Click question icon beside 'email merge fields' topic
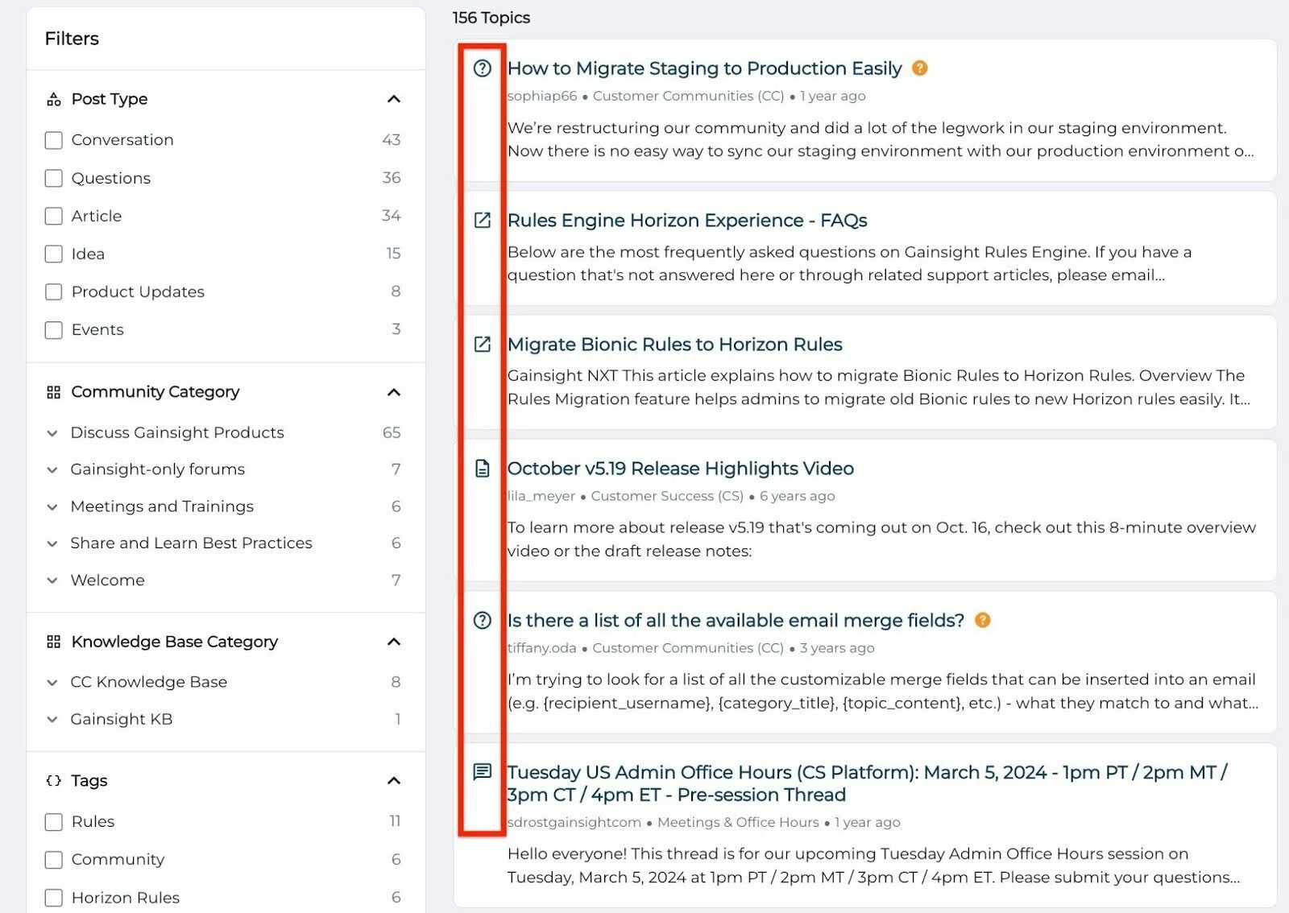The width and height of the screenshot is (1289, 913). (x=482, y=621)
